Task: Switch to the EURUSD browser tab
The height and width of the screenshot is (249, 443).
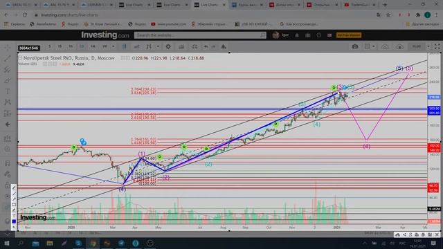Action: pyautogui.click(x=96, y=5)
